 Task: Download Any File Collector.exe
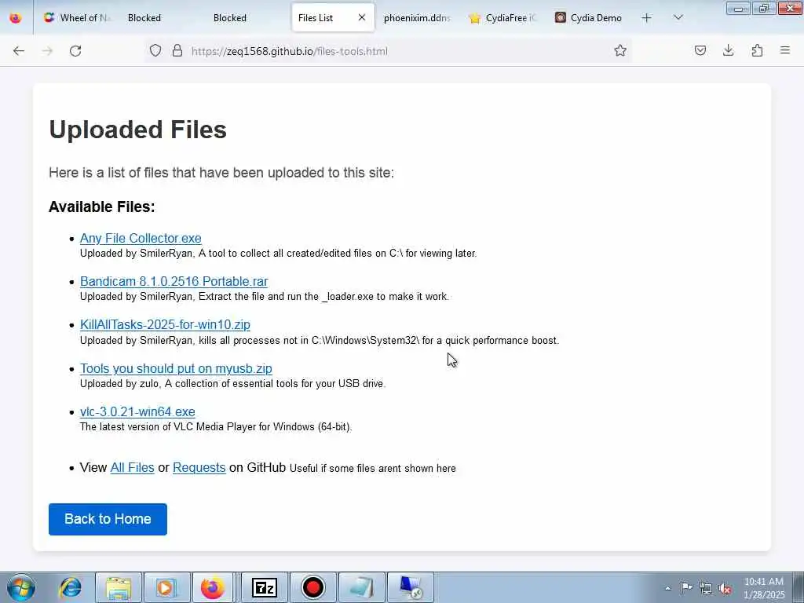click(x=141, y=239)
